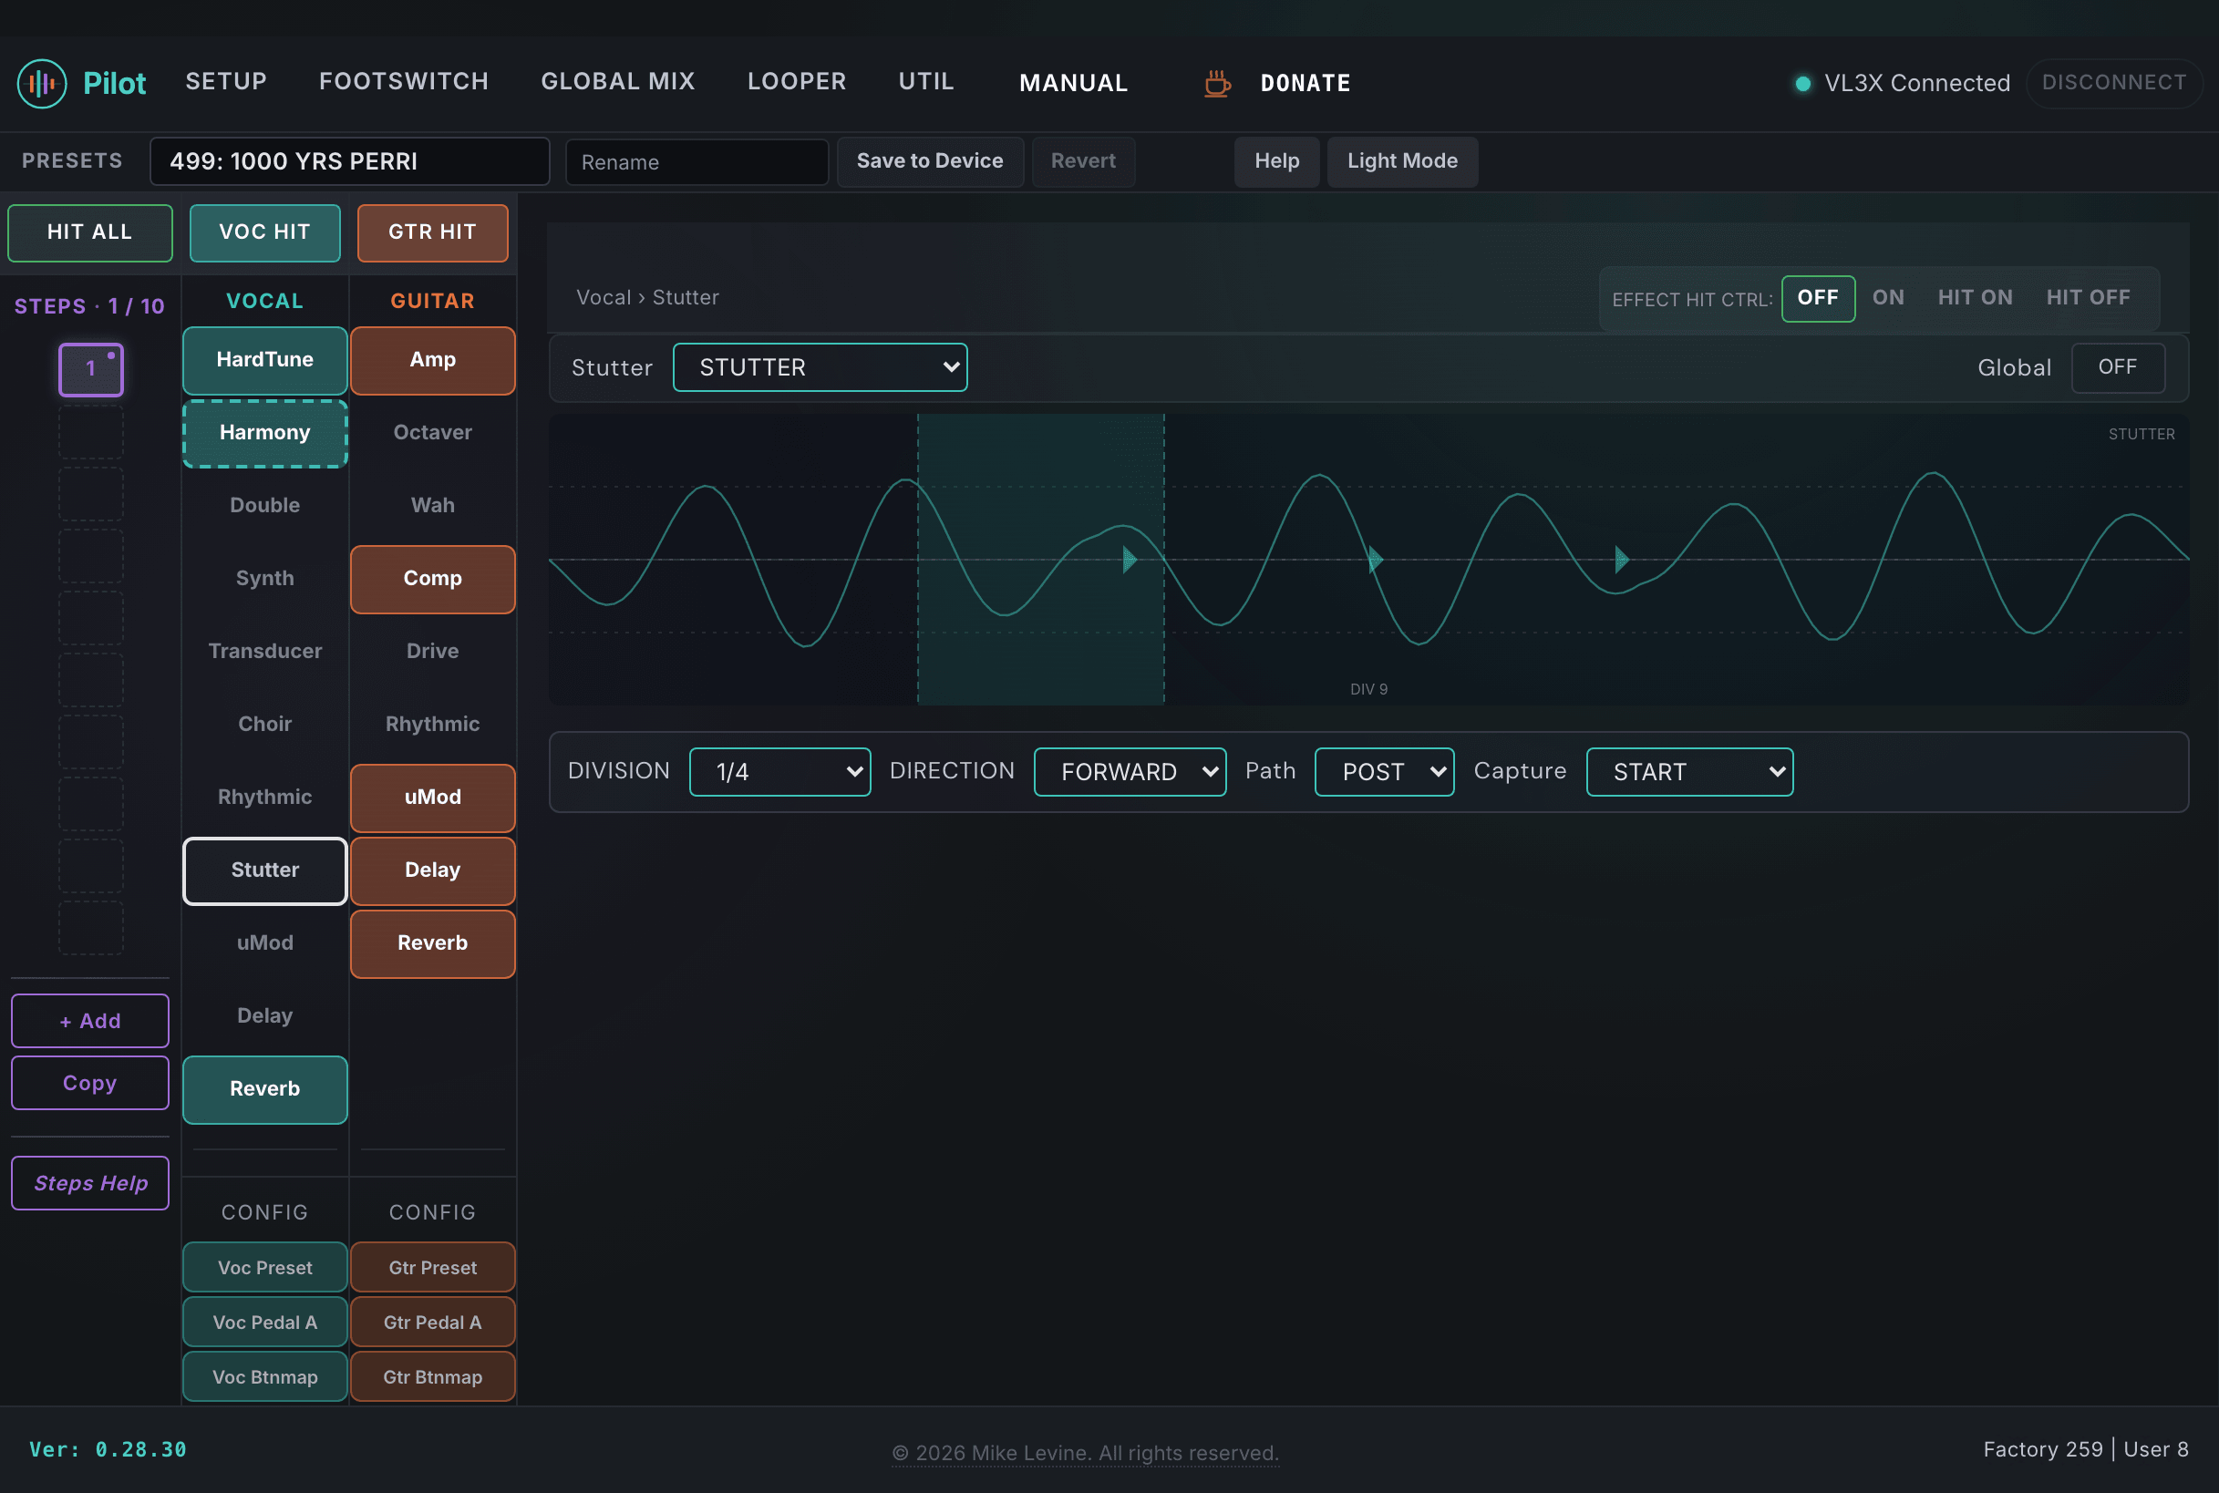This screenshot has height=1493, width=2219.
Task: Select the guitar Octaver effect
Action: click(432, 433)
